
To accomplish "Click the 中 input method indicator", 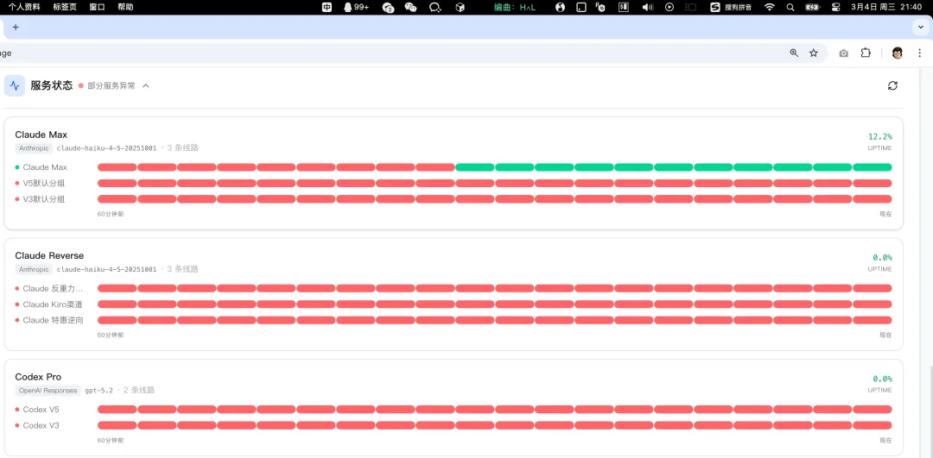I will [x=327, y=7].
